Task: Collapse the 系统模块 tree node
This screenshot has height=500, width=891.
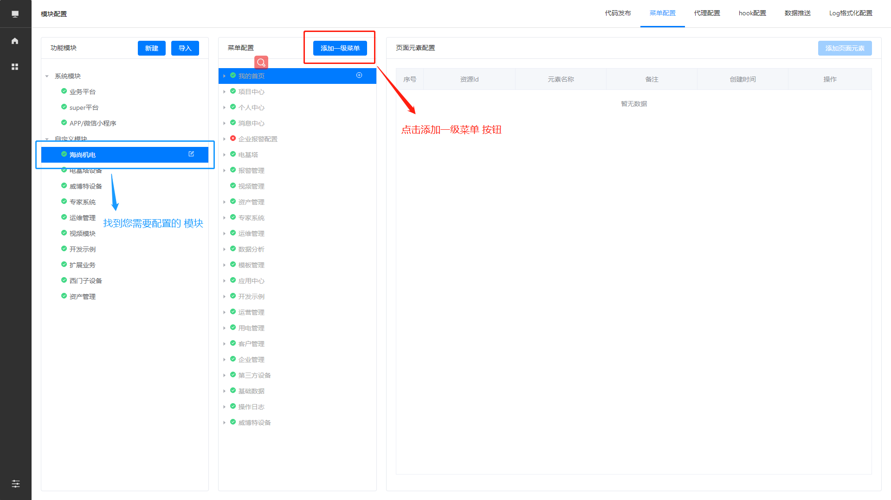Action: (x=47, y=76)
